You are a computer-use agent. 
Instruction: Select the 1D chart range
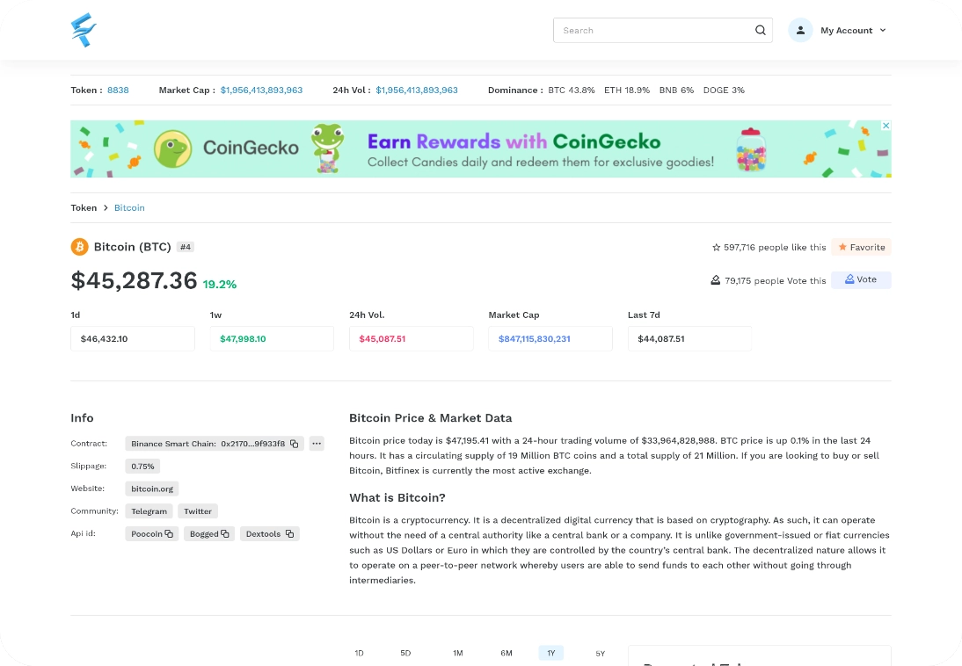(x=359, y=653)
